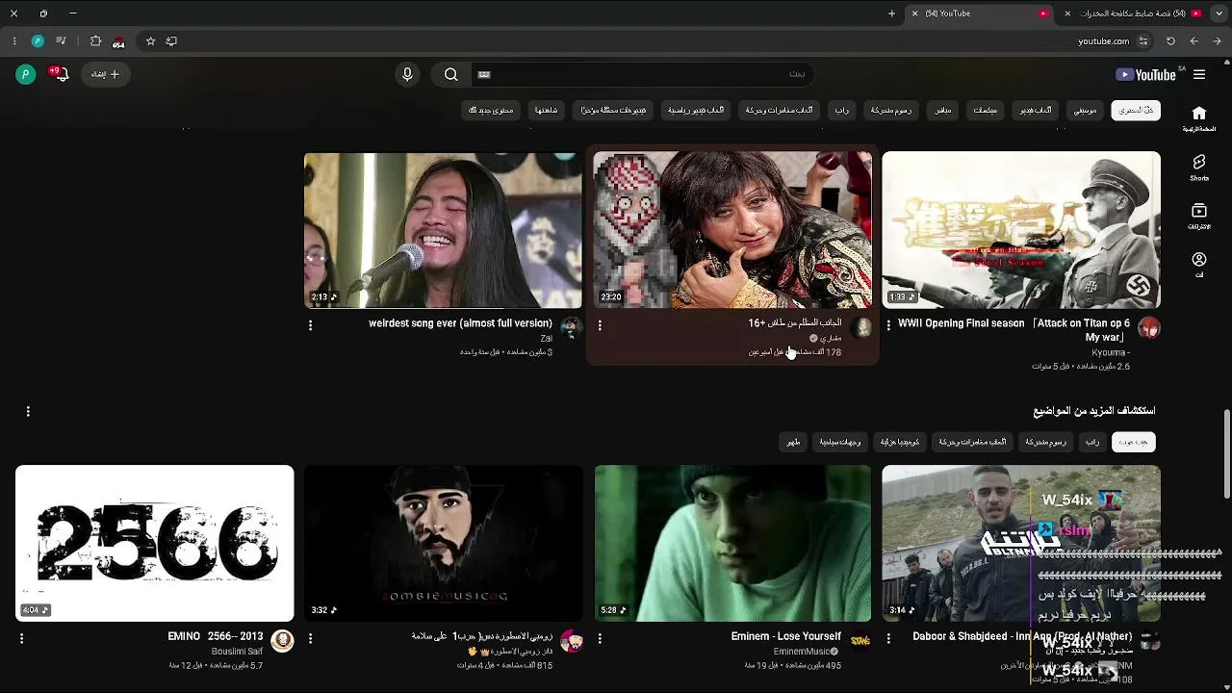Open the EminemMusic channel avatar
1232x693 pixels.
(860, 641)
